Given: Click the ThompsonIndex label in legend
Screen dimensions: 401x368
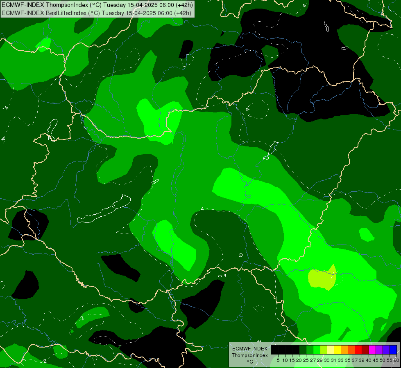Looking at the screenshot, I should tap(250, 355).
